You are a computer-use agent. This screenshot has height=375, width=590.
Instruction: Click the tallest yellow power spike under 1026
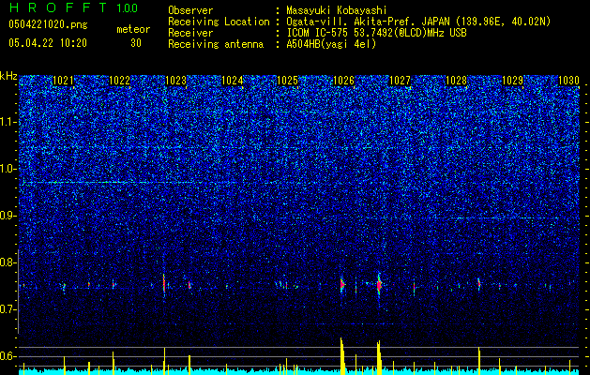tap(341, 356)
